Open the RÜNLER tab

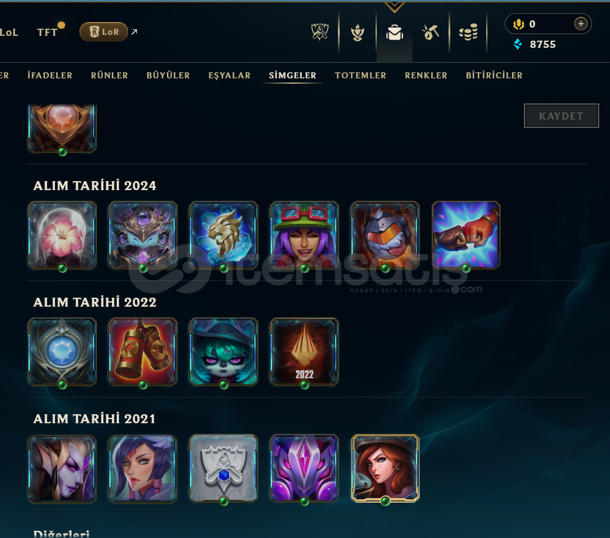pyautogui.click(x=109, y=75)
